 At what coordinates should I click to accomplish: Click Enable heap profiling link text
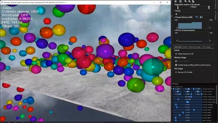(x=194, y=65)
